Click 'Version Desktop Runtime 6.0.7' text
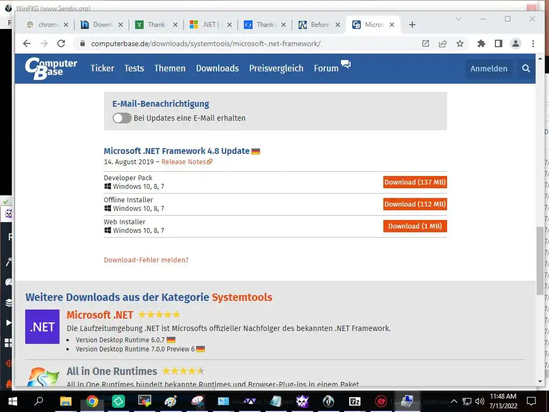The width and height of the screenshot is (549, 412). coord(120,340)
